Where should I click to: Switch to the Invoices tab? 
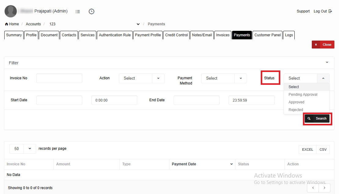[x=223, y=35]
